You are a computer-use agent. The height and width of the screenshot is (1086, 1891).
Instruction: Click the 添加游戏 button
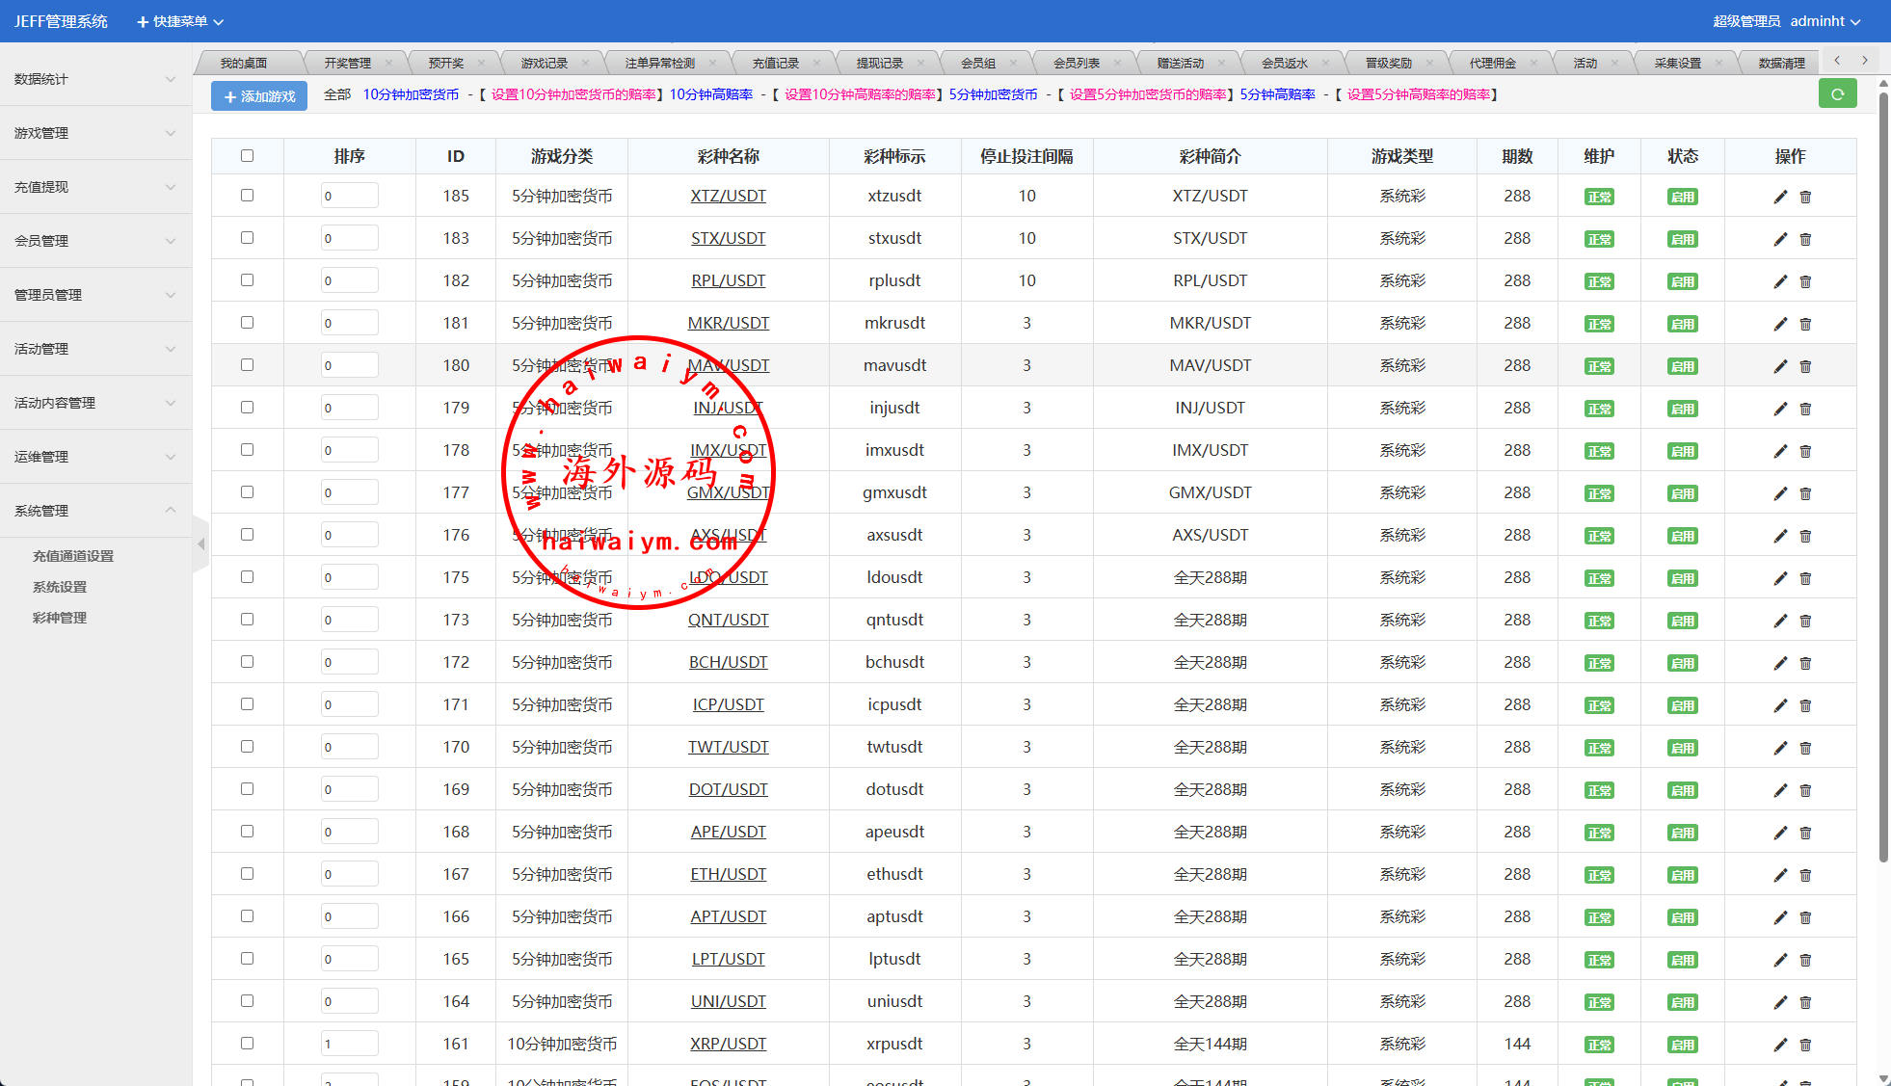point(259,96)
